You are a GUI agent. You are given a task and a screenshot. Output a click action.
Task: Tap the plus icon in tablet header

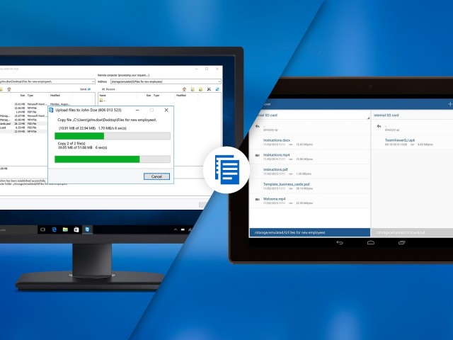click(x=450, y=104)
